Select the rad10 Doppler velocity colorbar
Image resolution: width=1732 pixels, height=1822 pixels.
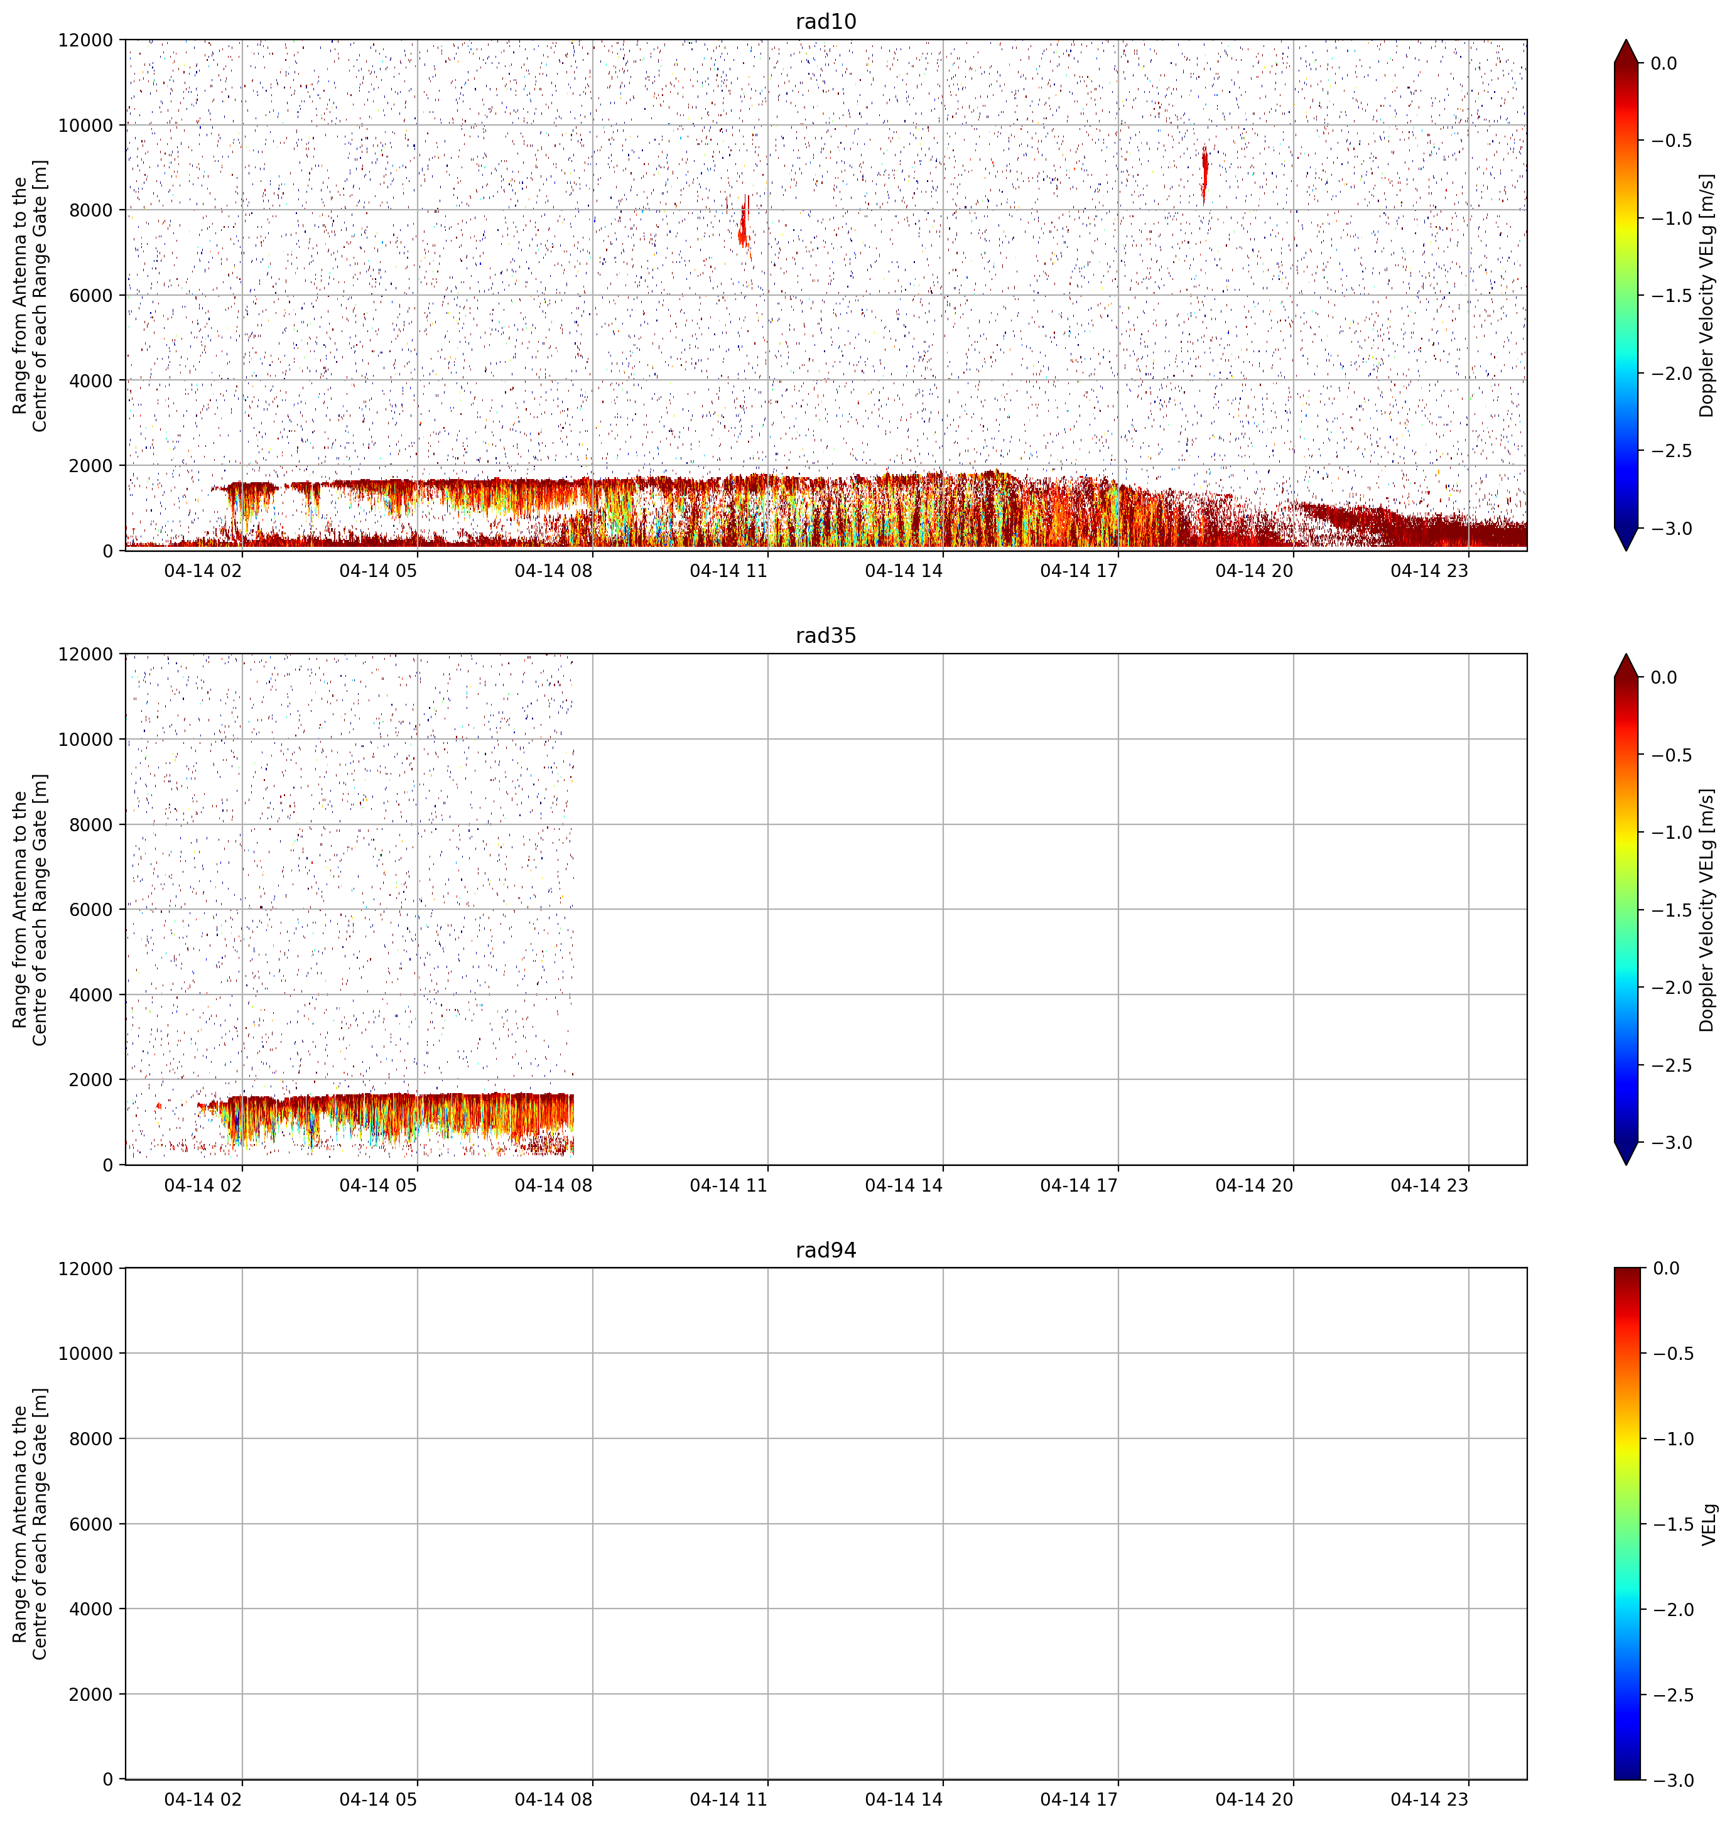(x=1626, y=295)
